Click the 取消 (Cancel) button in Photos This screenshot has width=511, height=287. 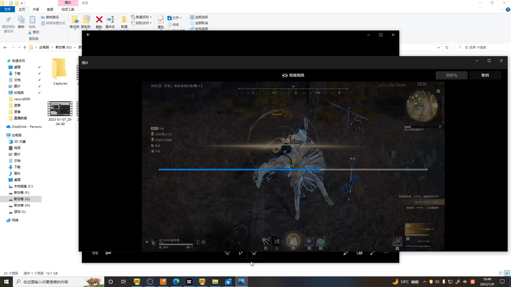tap(485, 75)
